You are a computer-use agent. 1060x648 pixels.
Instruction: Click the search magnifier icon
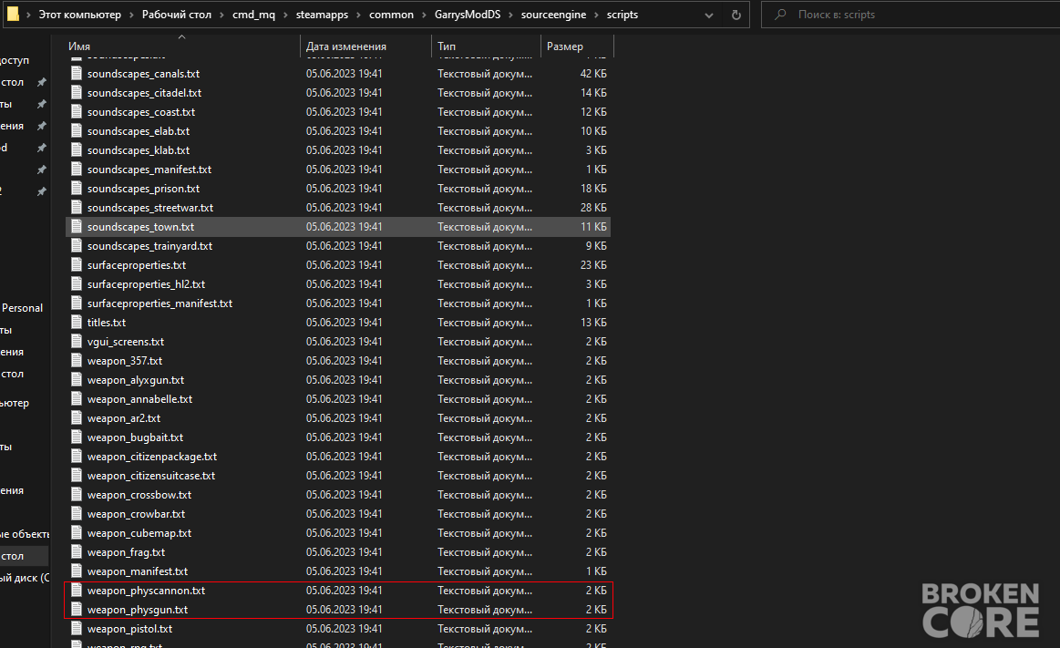click(780, 15)
